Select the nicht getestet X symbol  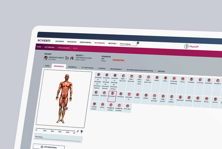click(171, 99)
